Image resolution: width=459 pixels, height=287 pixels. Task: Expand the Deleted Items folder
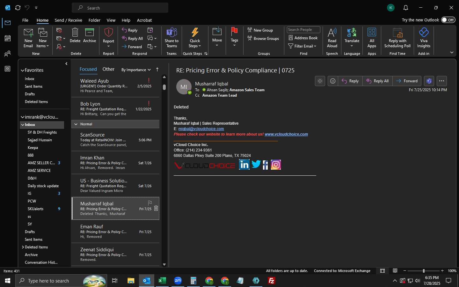click(23, 247)
